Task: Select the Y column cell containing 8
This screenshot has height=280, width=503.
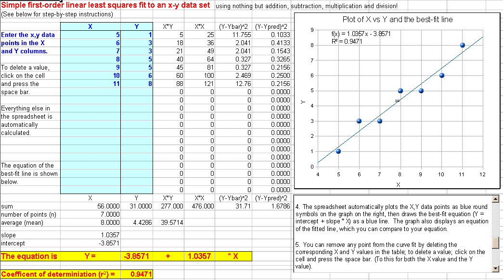Action: pyautogui.click(x=137, y=84)
